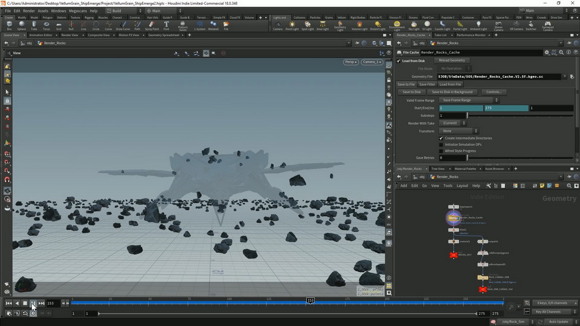Switch to Material Palette tab

coord(465,169)
